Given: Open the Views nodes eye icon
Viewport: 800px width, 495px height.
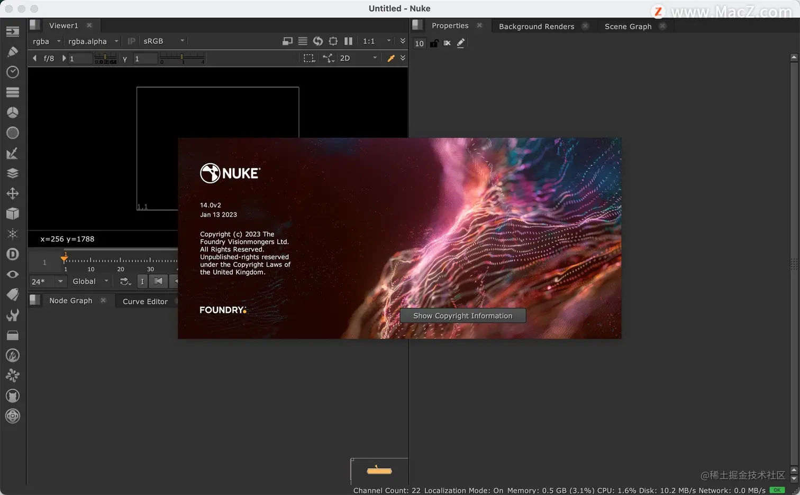Looking at the screenshot, I should point(13,274).
